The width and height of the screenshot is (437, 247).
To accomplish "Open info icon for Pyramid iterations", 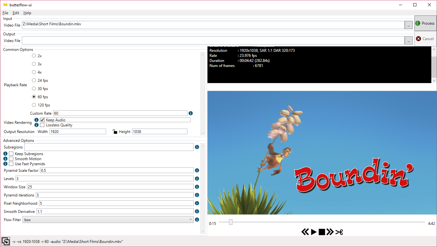I will 197,195.
